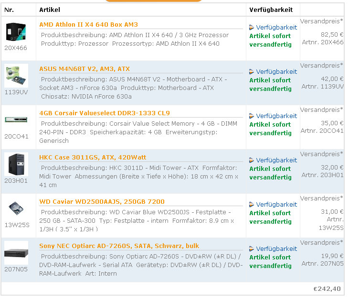Click Verfügbarkeit arrow icon for WD Caviar row
The image size is (349, 298).
point(252,204)
